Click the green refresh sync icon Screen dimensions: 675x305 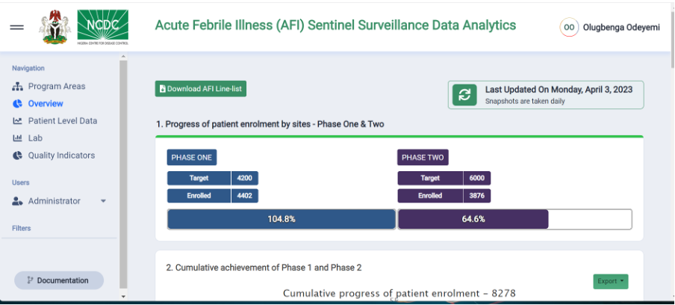[464, 95]
